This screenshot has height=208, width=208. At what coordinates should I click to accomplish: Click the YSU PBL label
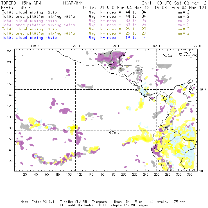pyautogui.click(x=81, y=202)
